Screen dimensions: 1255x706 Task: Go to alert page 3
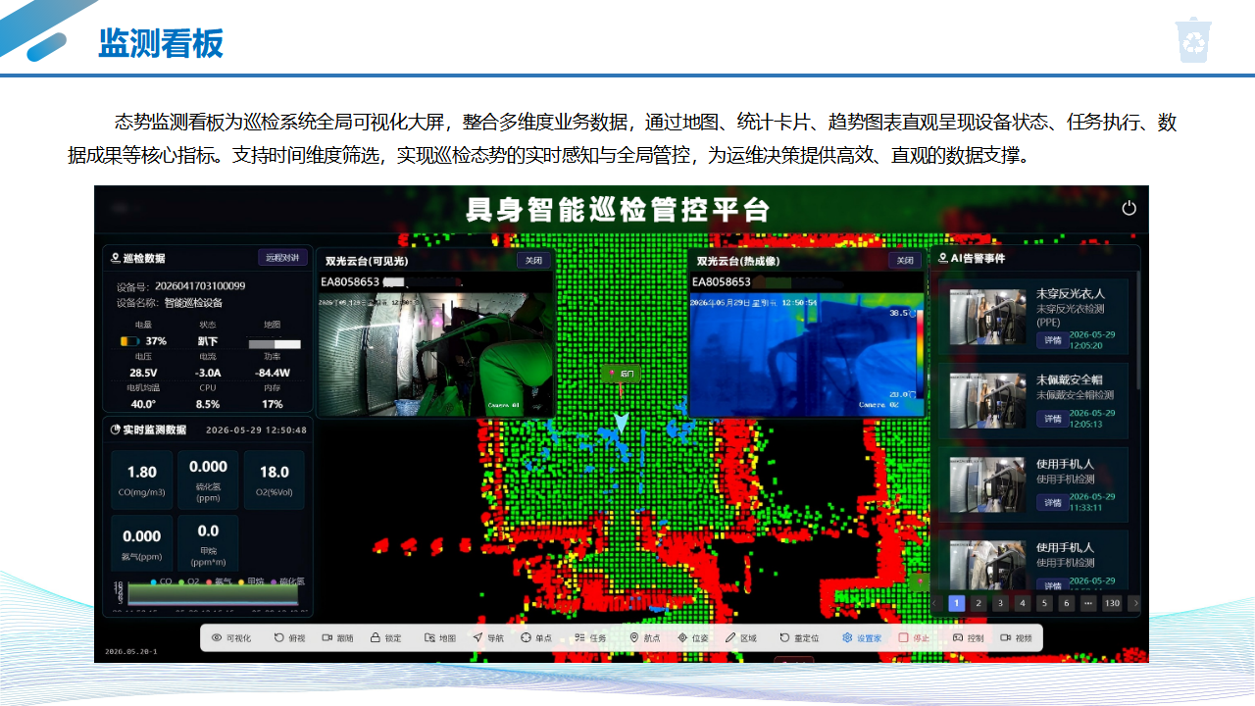[1000, 603]
